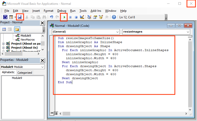Place cursor on End Sub line
Image resolution: width=197 pixels, height=121 pixels.
click(x=65, y=82)
